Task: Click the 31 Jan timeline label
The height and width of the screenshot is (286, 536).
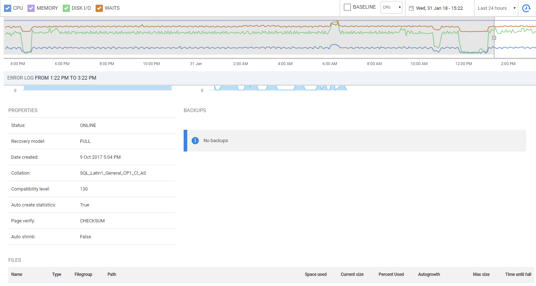Action: click(x=196, y=64)
